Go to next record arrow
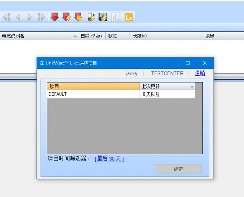The image size is (244, 197). coord(30,17)
